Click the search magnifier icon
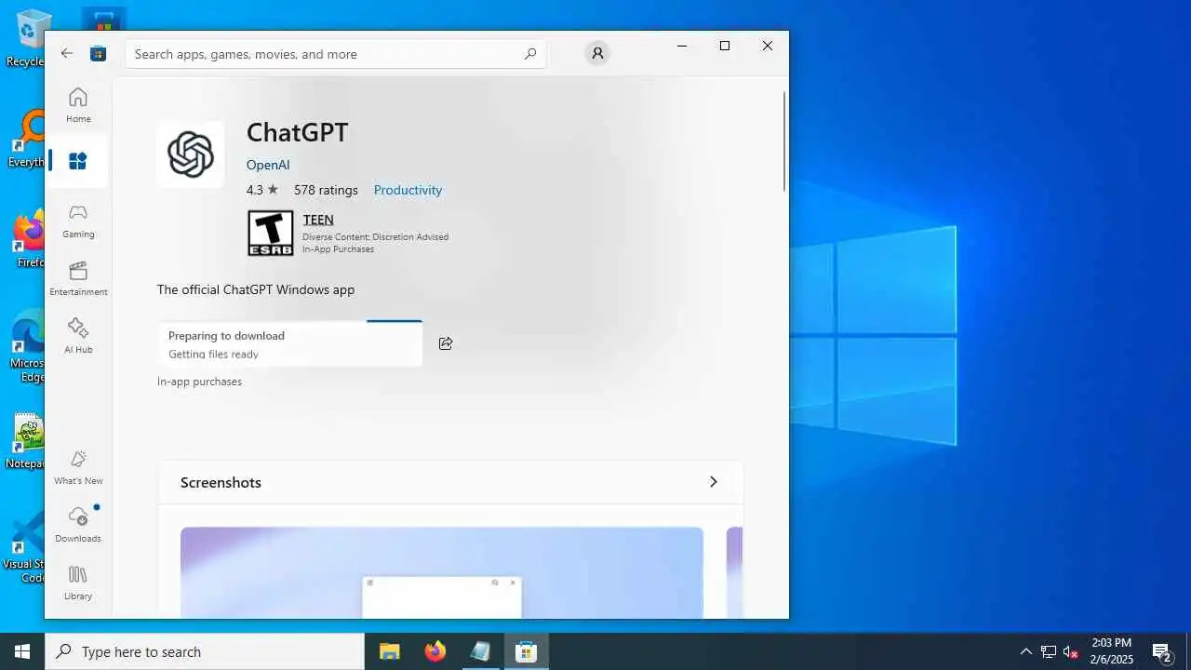Image resolution: width=1191 pixels, height=670 pixels. point(529,54)
